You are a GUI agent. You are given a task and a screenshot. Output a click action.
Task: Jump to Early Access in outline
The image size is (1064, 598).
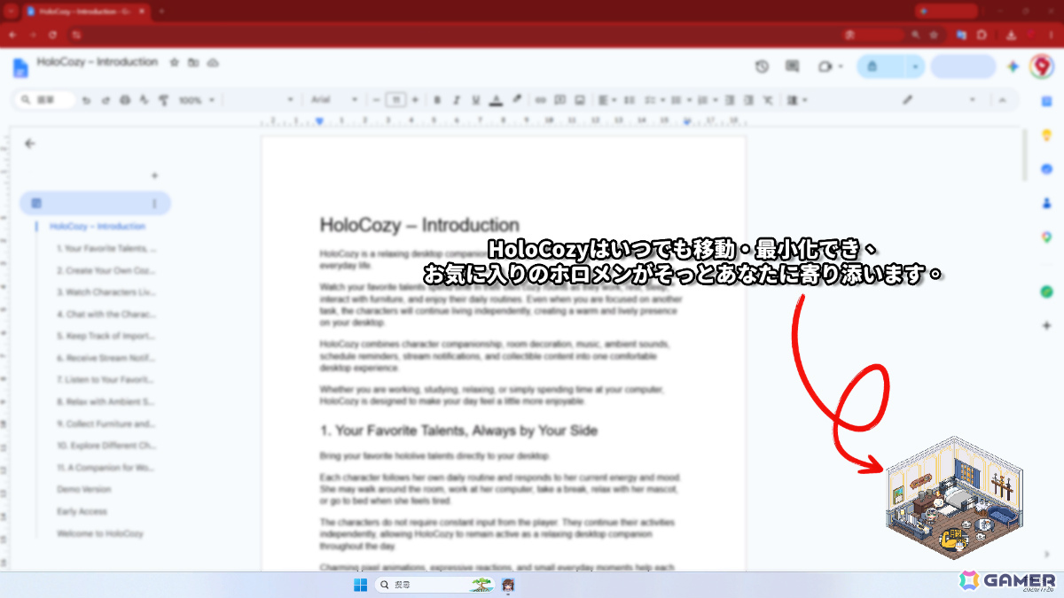[x=81, y=511]
